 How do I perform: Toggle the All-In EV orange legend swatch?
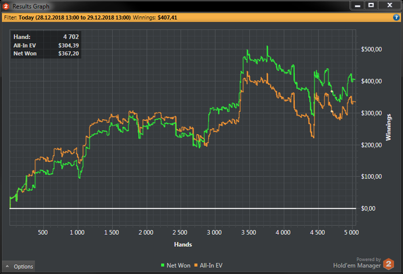point(196,265)
